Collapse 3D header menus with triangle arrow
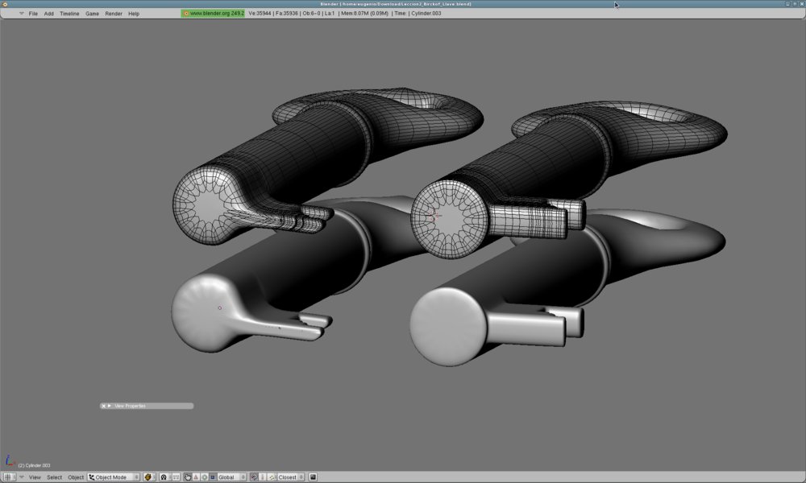Viewport: 806px width, 483px height. (x=22, y=477)
